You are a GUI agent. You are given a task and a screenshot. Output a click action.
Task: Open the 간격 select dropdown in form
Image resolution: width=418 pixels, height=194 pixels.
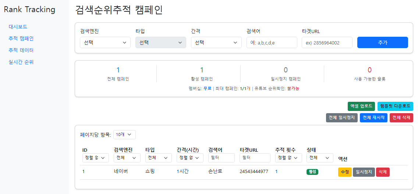click(x=216, y=43)
